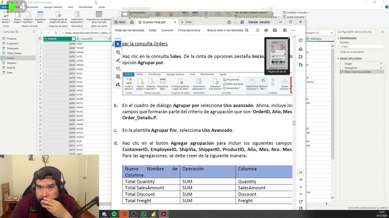Upload PDF to cloud icon
Viewport: 389px width, 218px height.
[266, 30]
